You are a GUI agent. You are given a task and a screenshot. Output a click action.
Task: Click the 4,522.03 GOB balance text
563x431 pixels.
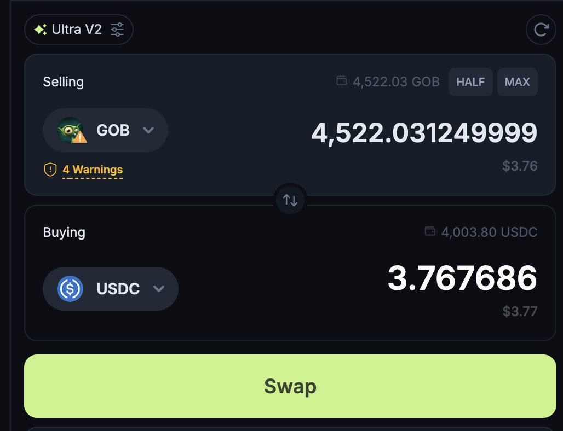click(396, 81)
